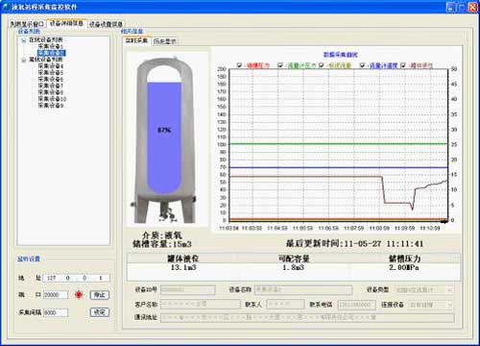The image size is (480, 346).
Task: Click the 87% level label on tank
Action: 164,130
